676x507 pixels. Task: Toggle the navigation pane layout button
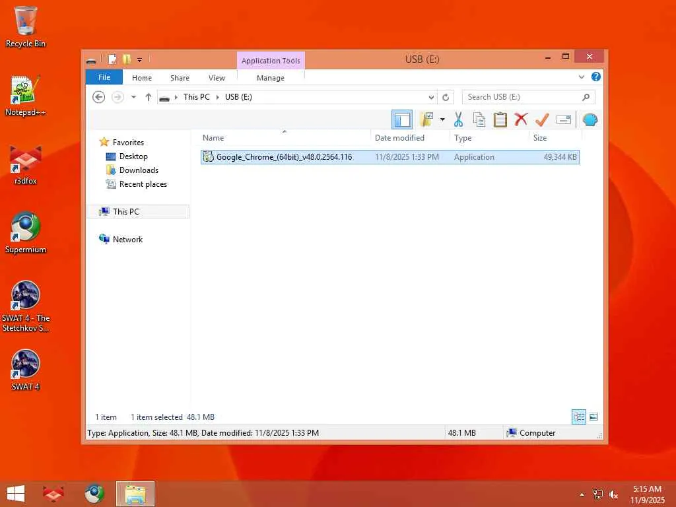(x=402, y=119)
